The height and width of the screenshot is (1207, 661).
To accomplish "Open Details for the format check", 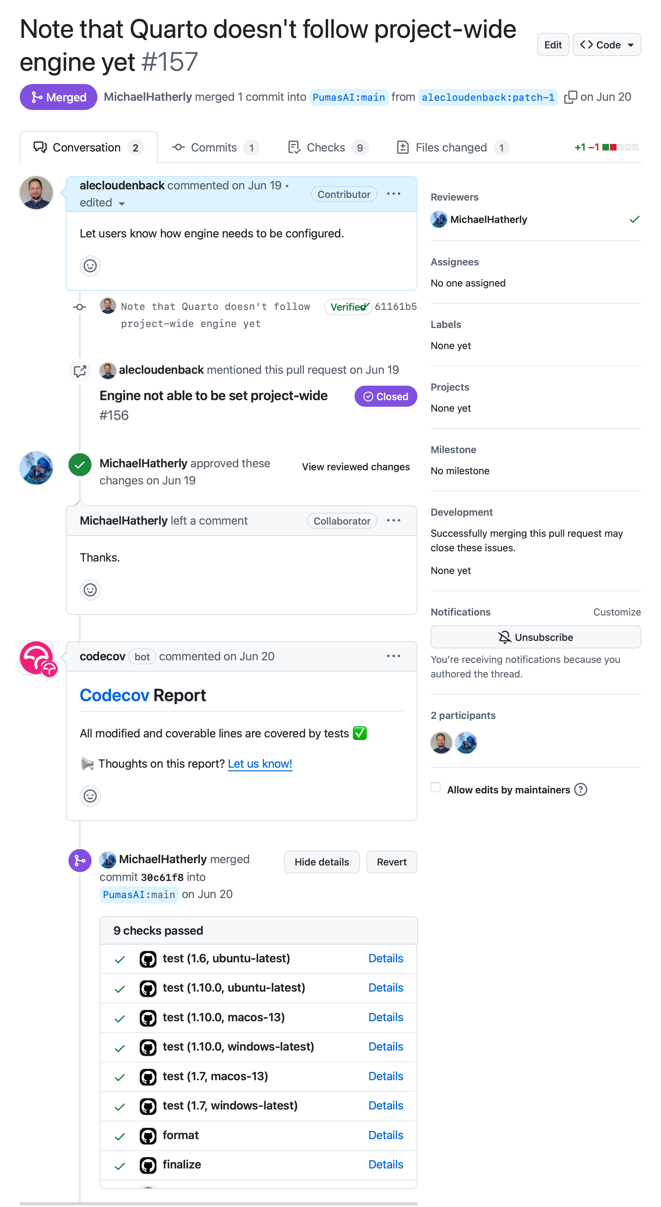I will 385,1135.
